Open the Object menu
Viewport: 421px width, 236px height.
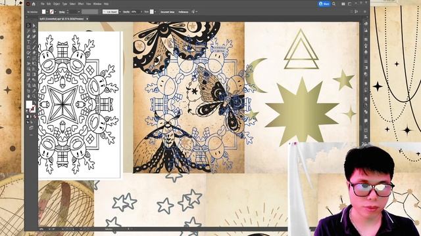pyautogui.click(x=57, y=4)
